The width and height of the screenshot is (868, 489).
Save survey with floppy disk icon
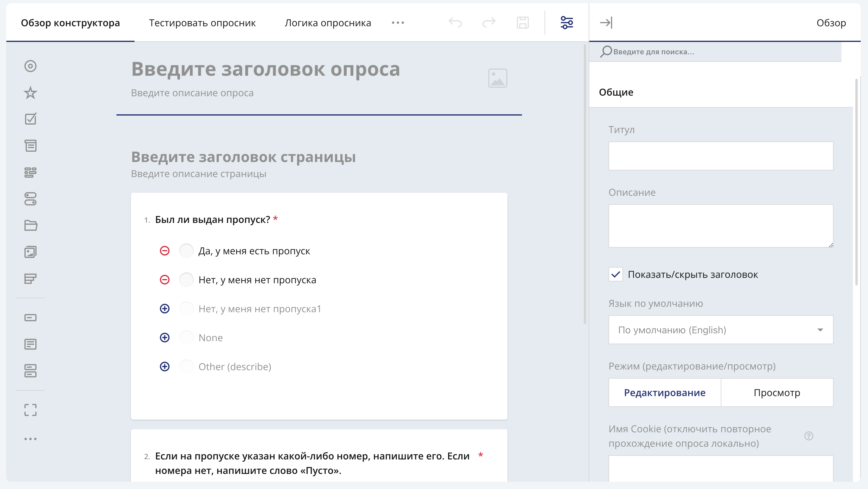pos(523,23)
